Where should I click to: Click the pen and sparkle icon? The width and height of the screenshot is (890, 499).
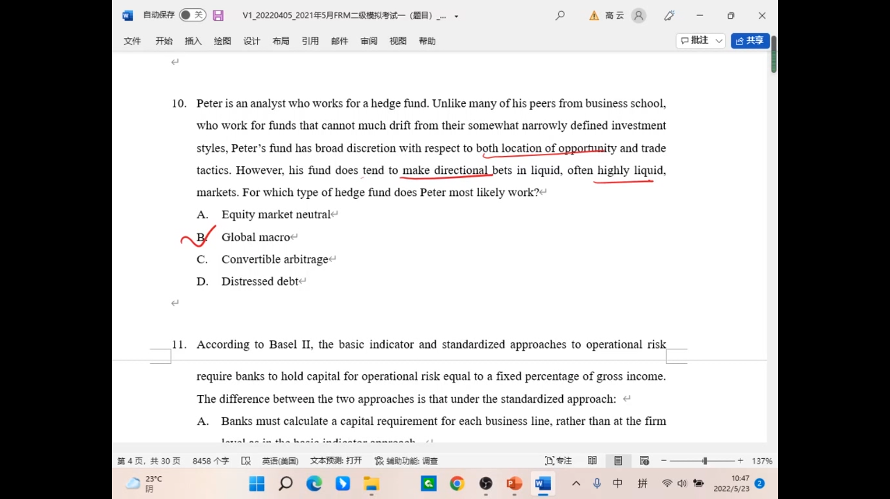click(x=669, y=16)
